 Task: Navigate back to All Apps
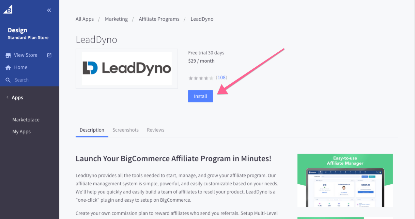[84, 19]
